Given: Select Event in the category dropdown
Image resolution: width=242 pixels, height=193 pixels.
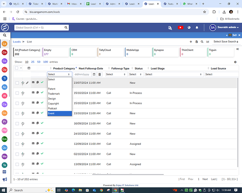Looking at the screenshot, I should click(x=60, y=113).
